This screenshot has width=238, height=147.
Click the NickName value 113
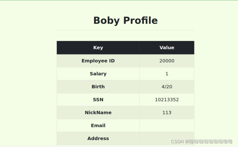point(167,113)
